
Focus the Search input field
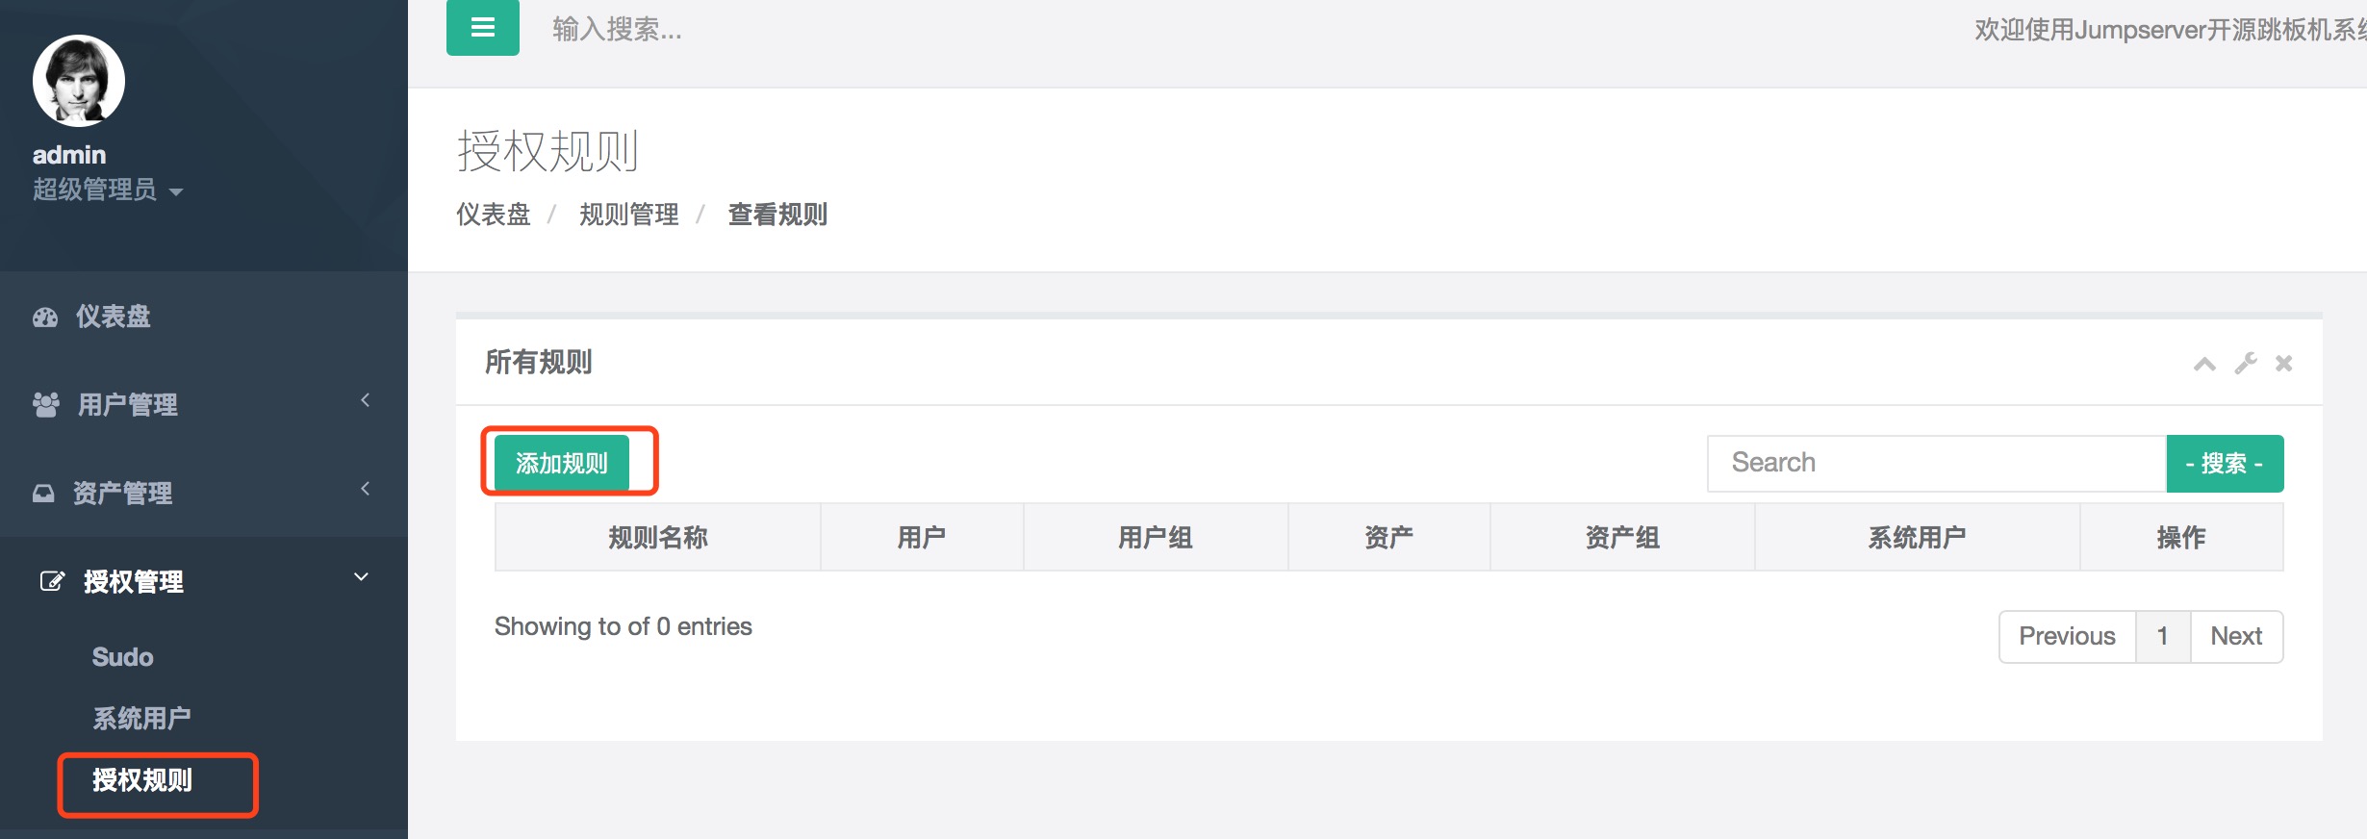[1936, 463]
